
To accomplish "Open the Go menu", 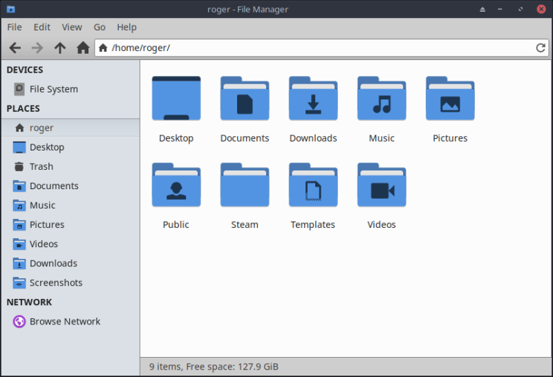I will (100, 27).
